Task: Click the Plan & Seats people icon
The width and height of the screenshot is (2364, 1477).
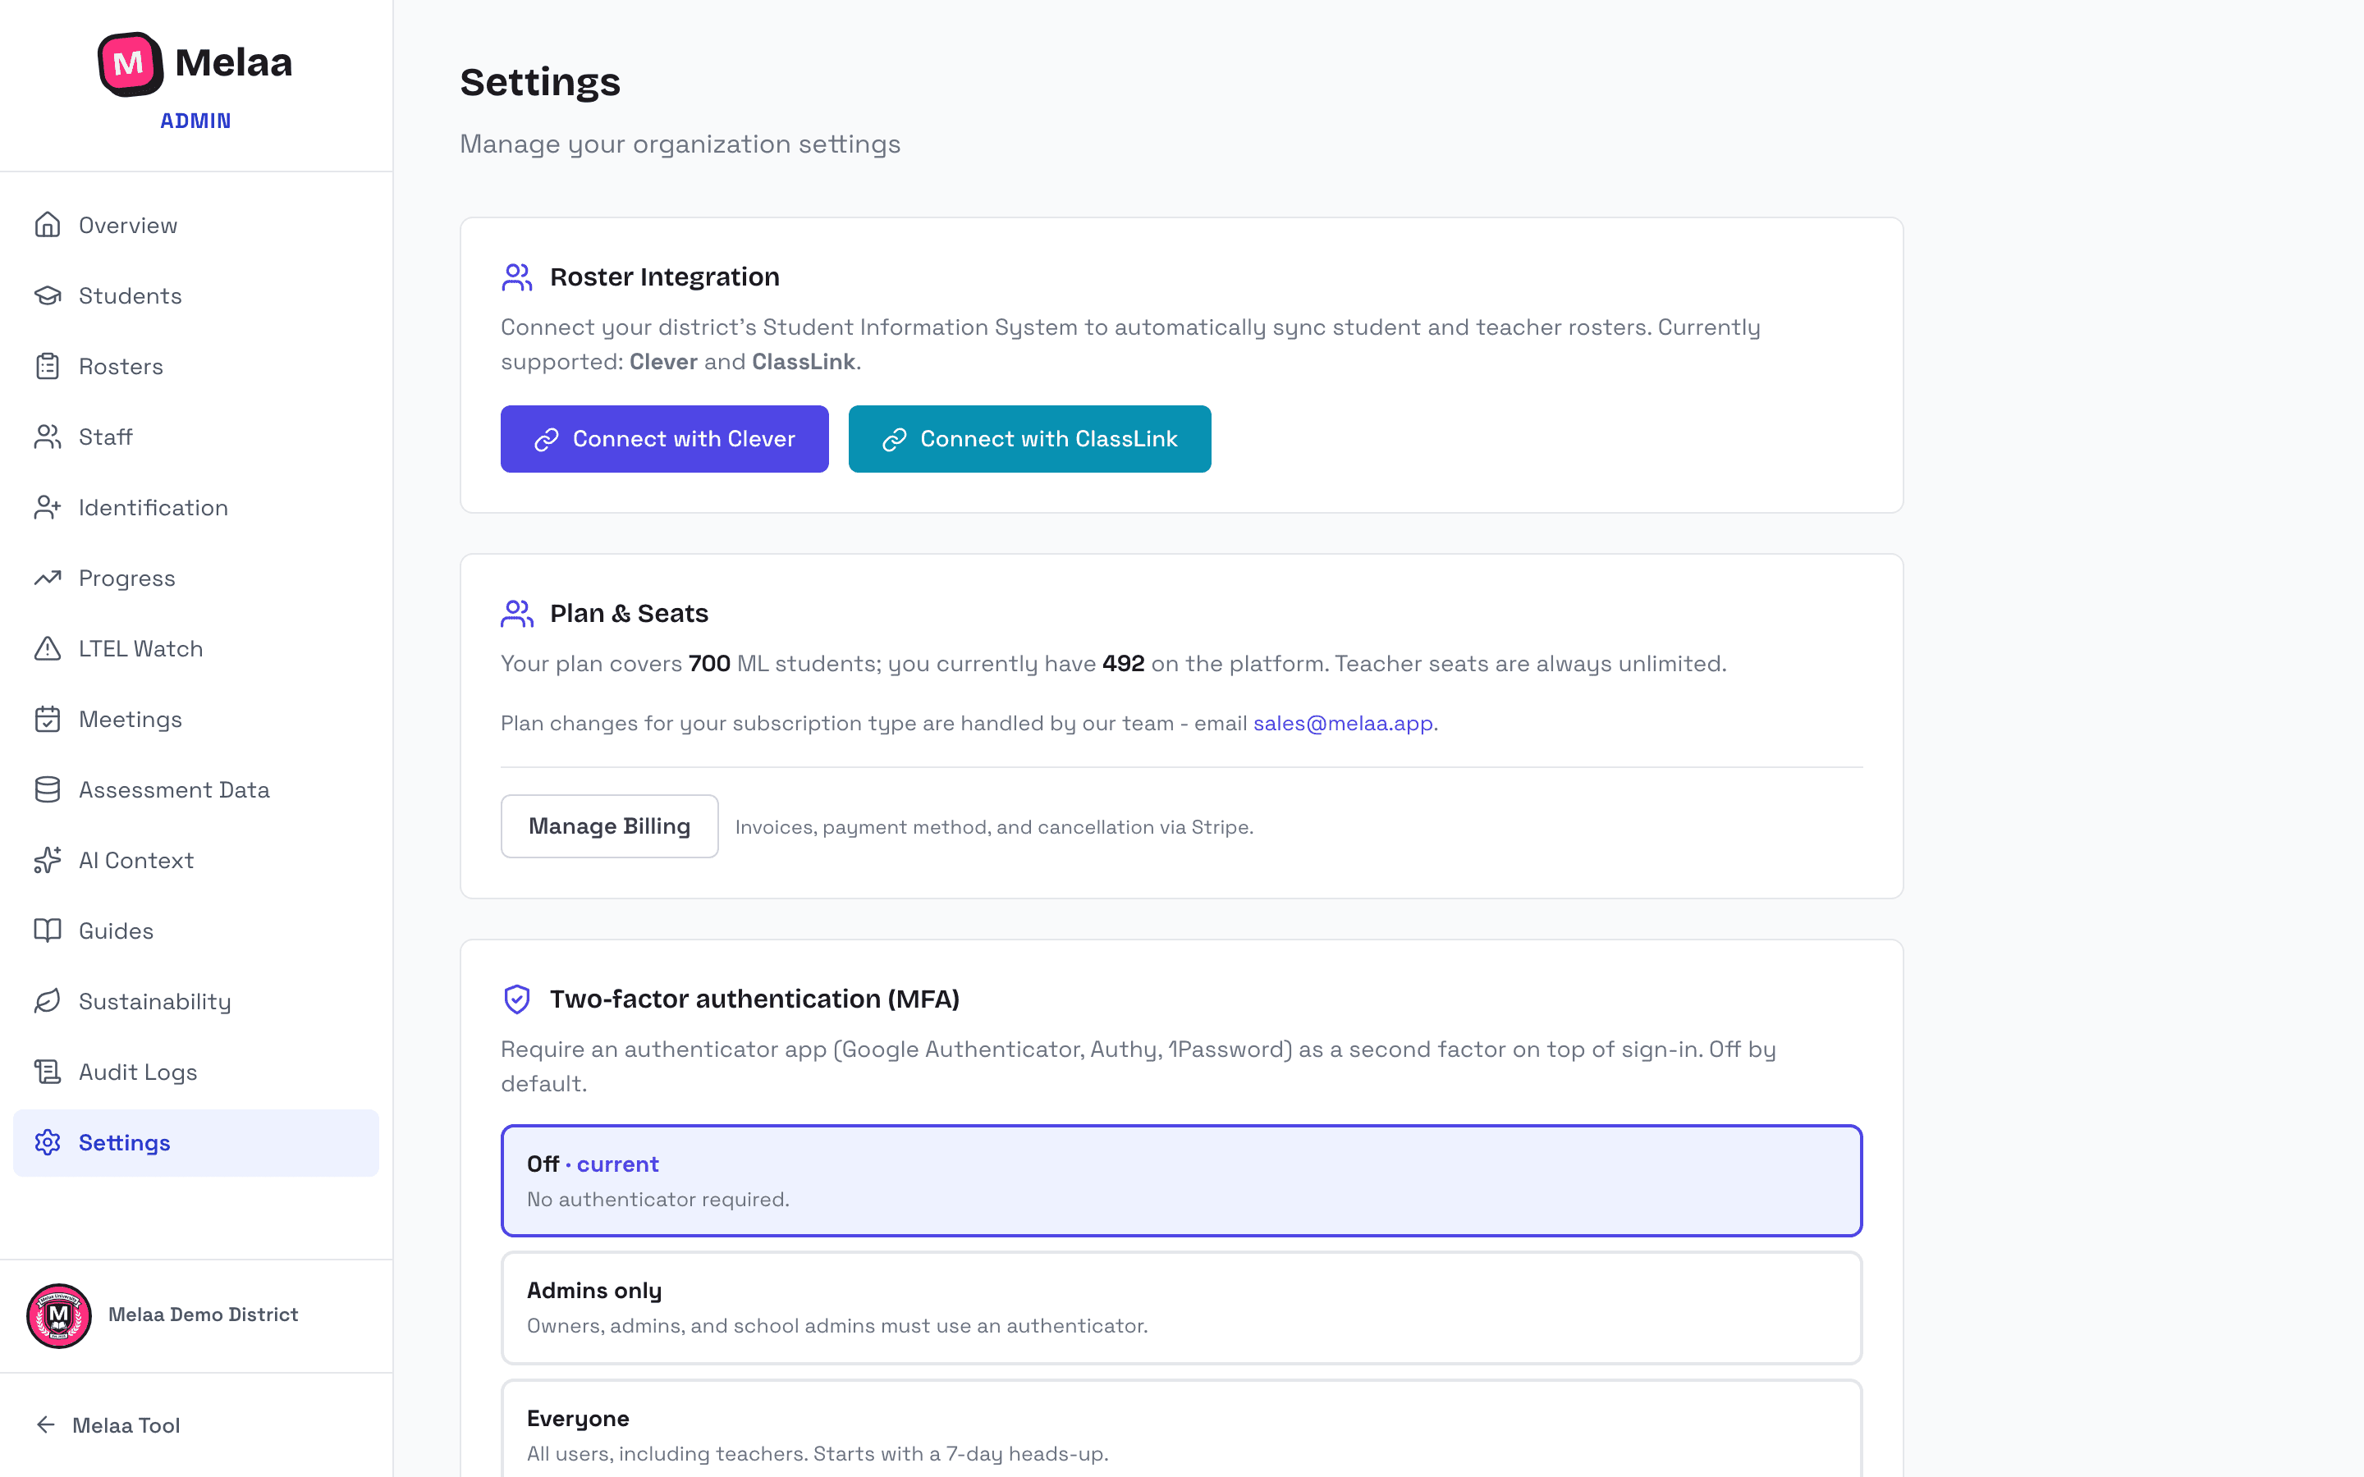Action: tap(517, 614)
